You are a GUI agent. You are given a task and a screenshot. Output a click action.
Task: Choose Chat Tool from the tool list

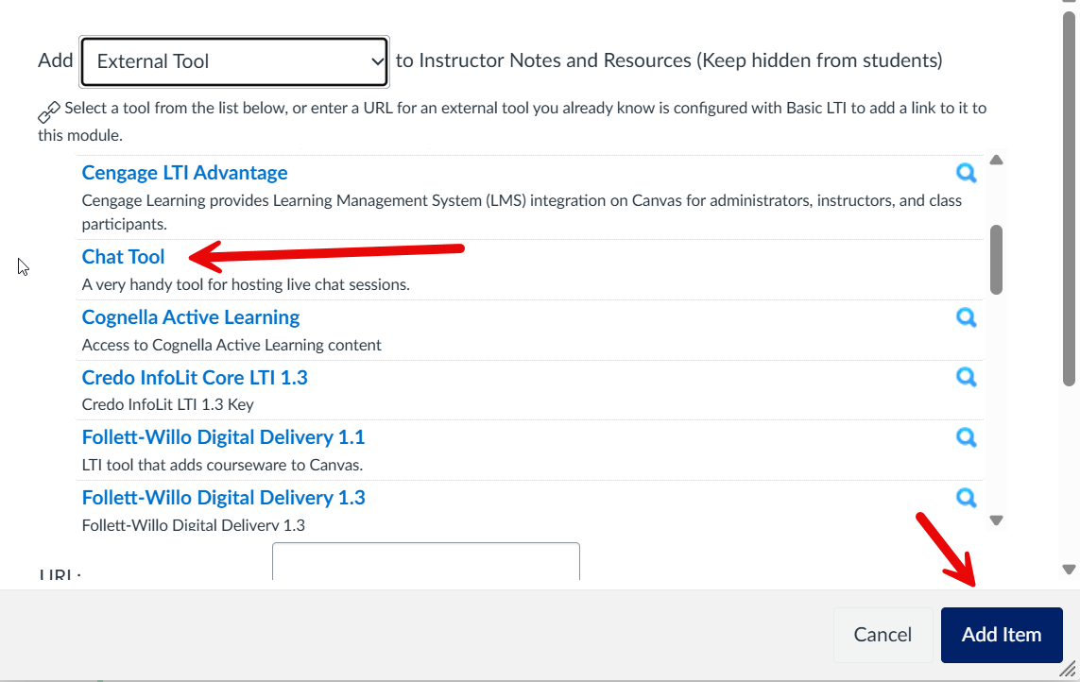tap(123, 256)
